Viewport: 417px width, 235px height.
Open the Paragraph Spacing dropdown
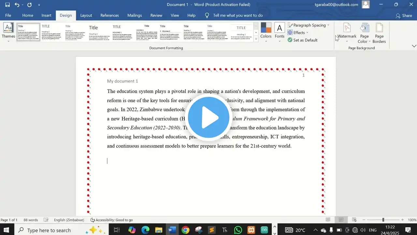point(309,25)
